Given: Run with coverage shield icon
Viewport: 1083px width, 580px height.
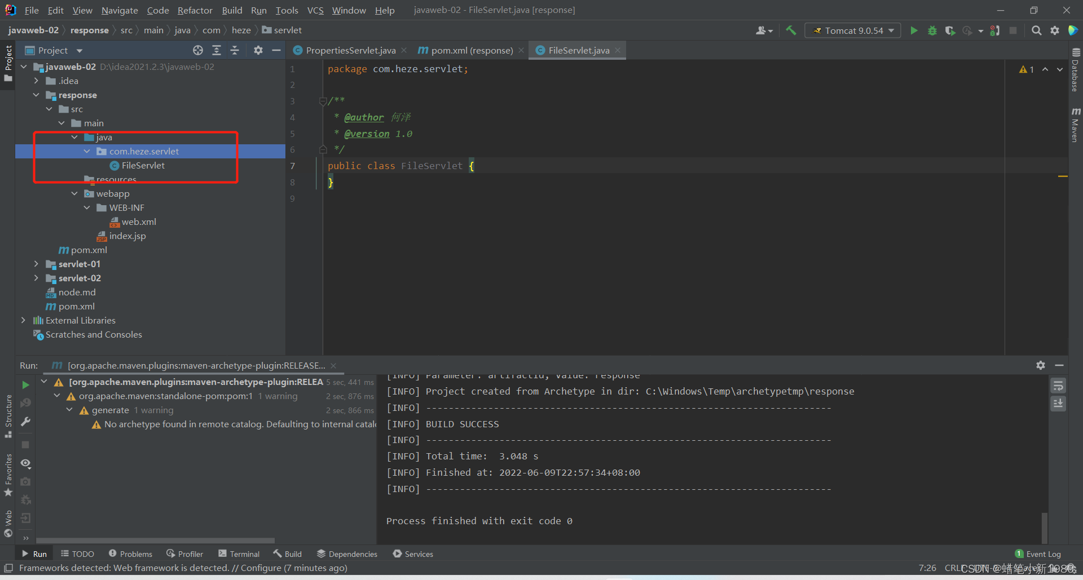Looking at the screenshot, I should coord(950,30).
